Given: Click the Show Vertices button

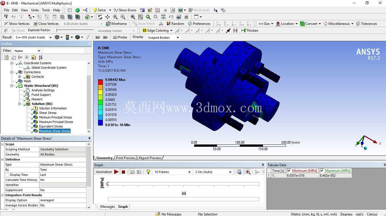Looking at the screenshot, I should pos(17,24).
